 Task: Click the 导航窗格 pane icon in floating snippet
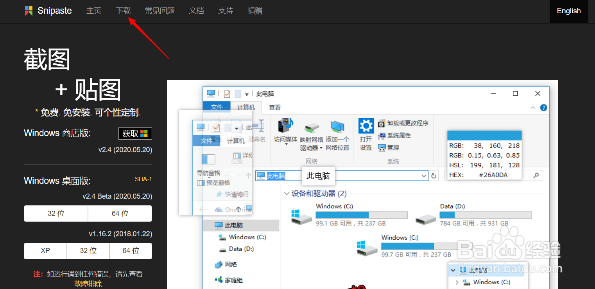pos(208,159)
